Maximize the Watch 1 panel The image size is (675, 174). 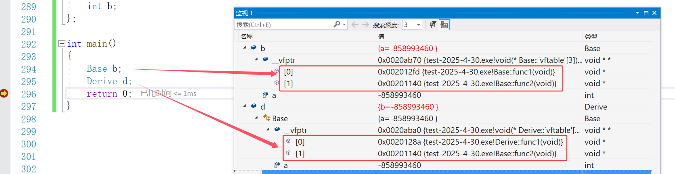(x=646, y=13)
